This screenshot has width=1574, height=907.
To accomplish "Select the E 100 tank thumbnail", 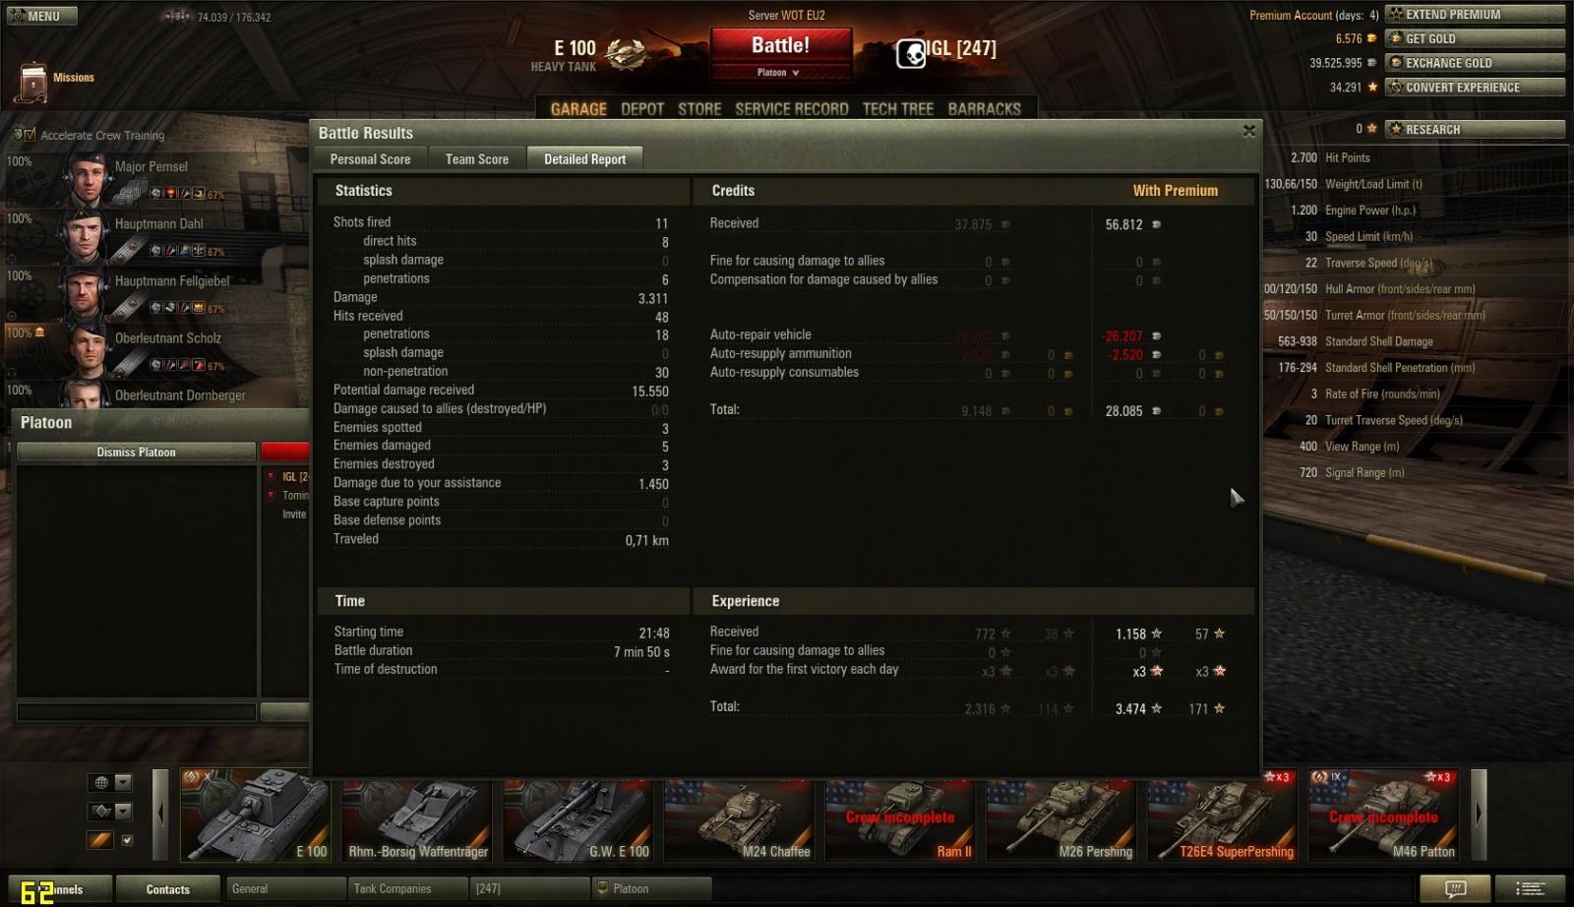I will click(256, 816).
